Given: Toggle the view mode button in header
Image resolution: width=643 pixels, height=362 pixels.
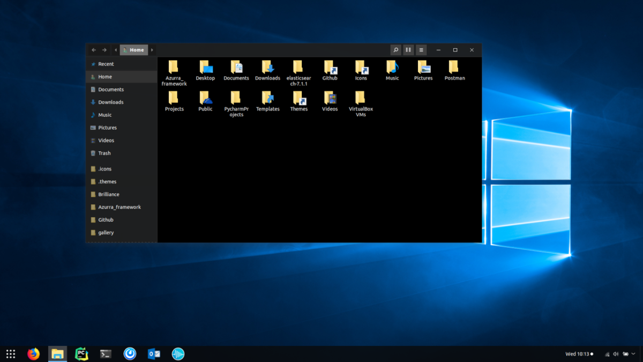Looking at the screenshot, I should (x=408, y=50).
